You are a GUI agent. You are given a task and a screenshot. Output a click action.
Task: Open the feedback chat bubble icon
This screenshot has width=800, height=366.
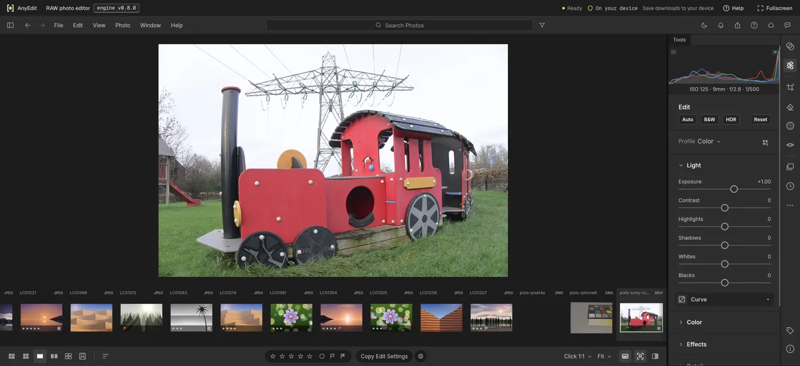tap(787, 25)
